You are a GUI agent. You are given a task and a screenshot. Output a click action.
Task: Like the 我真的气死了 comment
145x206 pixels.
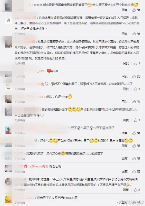pyautogui.click(x=136, y=158)
